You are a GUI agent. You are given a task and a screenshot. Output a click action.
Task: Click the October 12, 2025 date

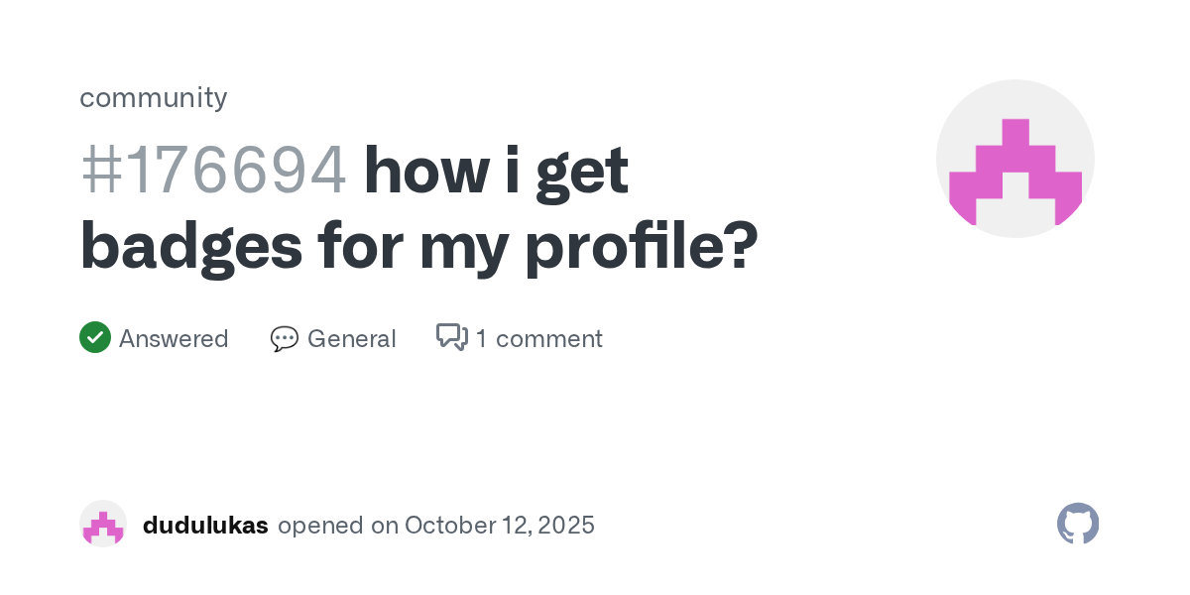tap(500, 526)
